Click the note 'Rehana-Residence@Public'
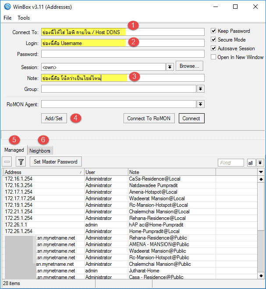The height and width of the screenshot is (289, 266). pyautogui.click(x=158, y=238)
